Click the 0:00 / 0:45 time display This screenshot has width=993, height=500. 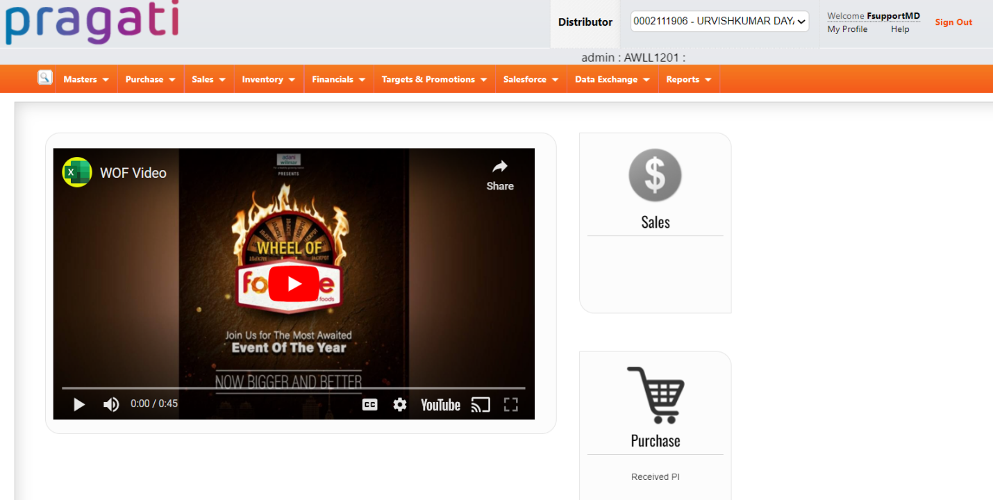pos(154,403)
